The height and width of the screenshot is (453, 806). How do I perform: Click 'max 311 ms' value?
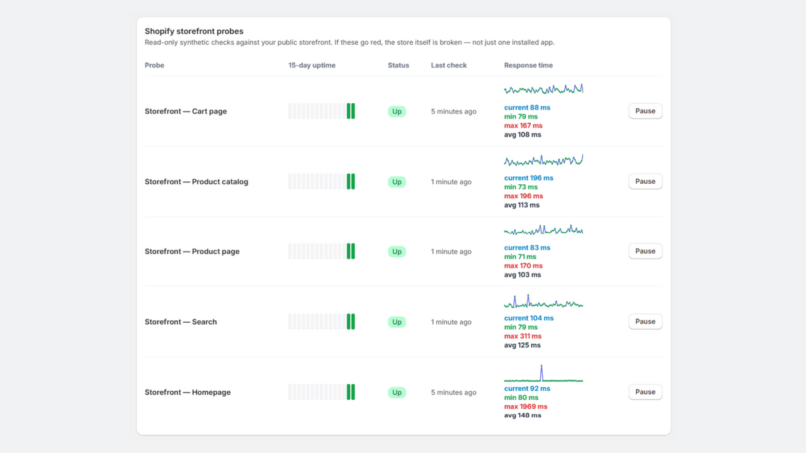pos(523,337)
